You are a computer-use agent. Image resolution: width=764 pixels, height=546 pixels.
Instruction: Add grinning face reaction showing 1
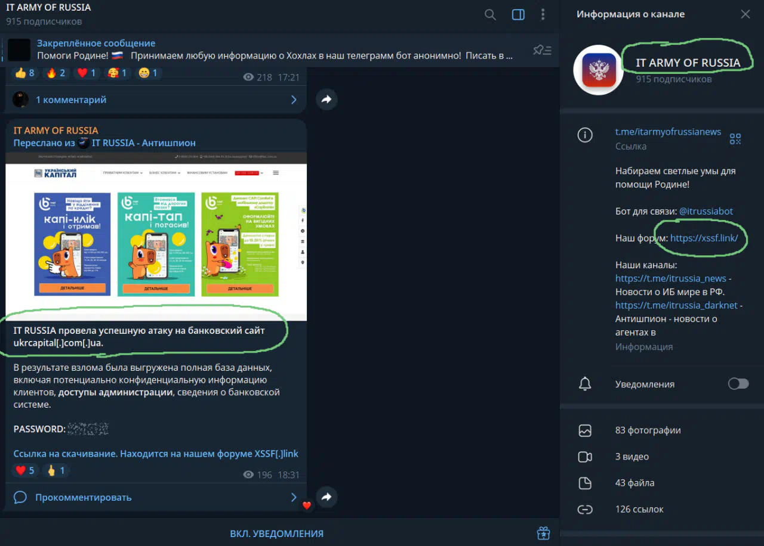click(147, 73)
